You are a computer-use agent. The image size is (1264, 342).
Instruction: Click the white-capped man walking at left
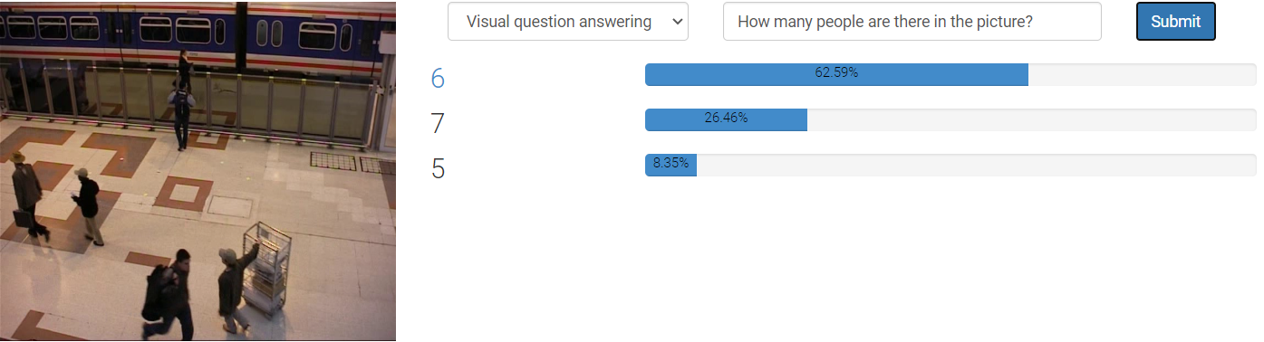88,207
